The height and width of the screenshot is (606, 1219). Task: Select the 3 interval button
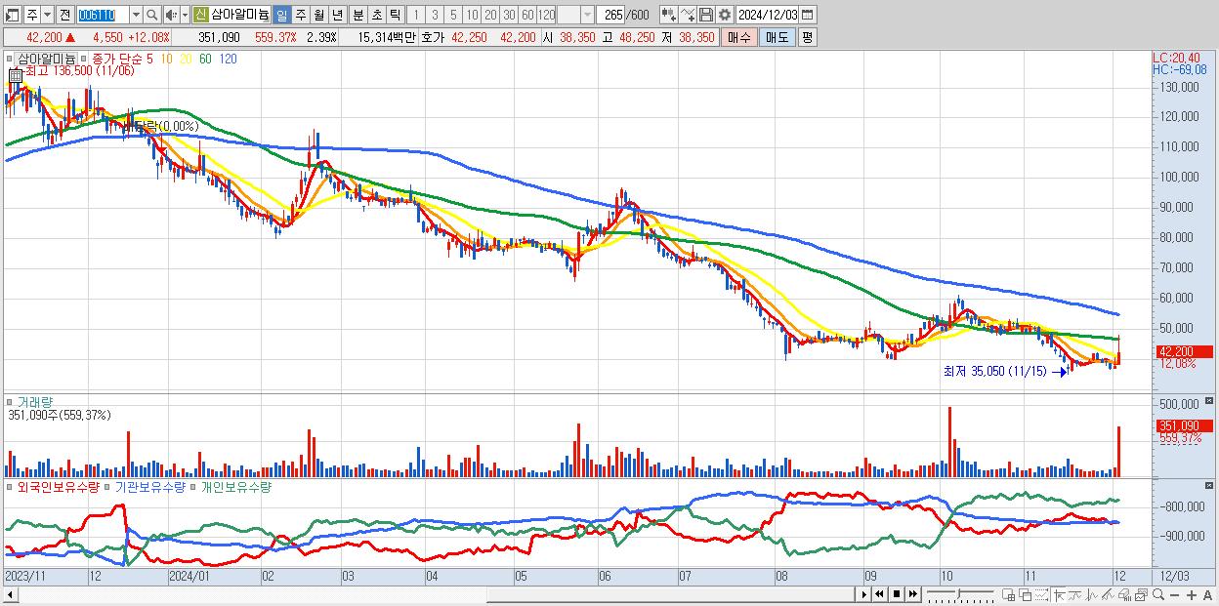pyautogui.click(x=435, y=15)
